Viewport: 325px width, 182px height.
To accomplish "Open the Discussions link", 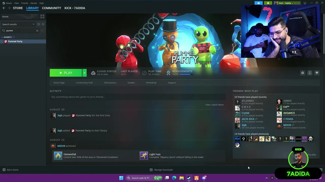I will point(110,83).
